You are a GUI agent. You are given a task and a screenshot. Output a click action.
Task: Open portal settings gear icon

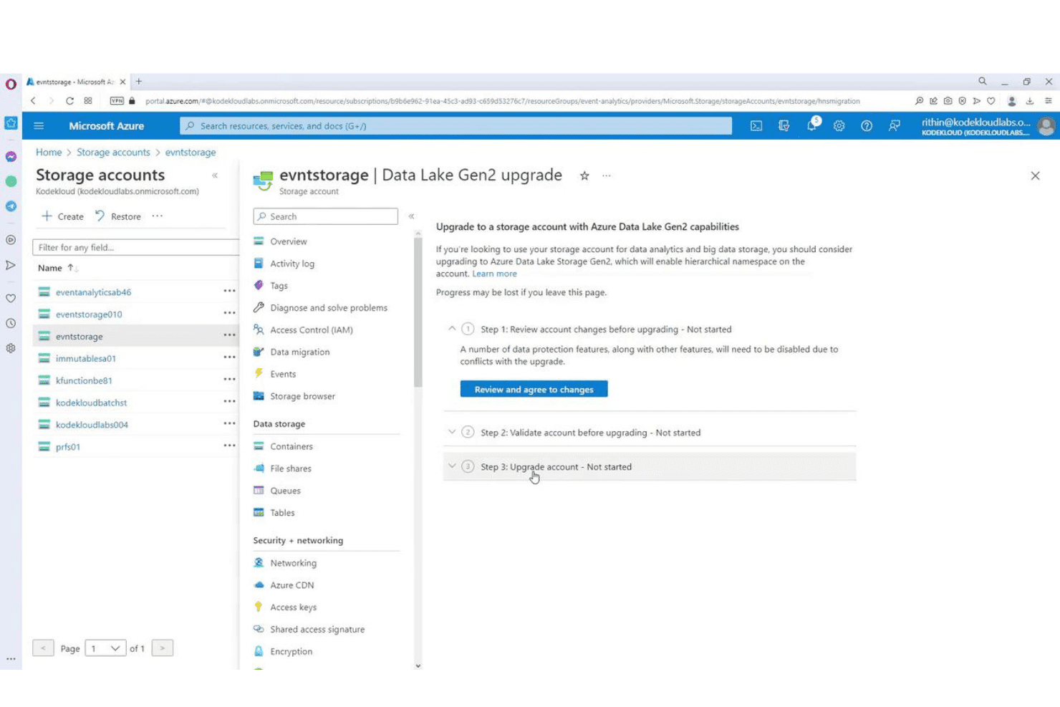pos(839,126)
